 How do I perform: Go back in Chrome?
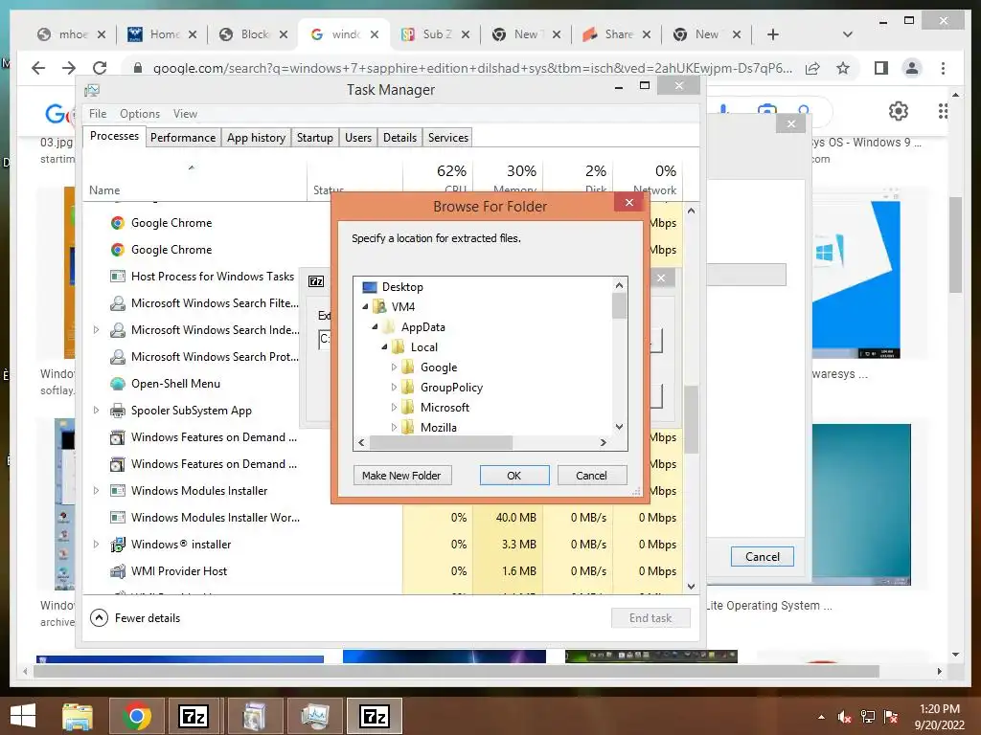click(38, 68)
